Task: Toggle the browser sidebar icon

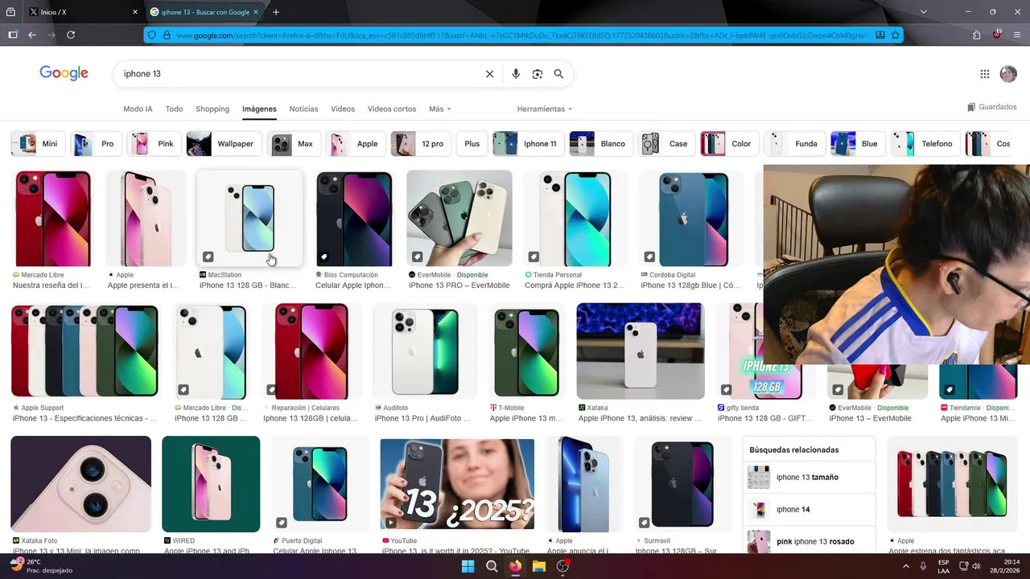Action: click(13, 35)
